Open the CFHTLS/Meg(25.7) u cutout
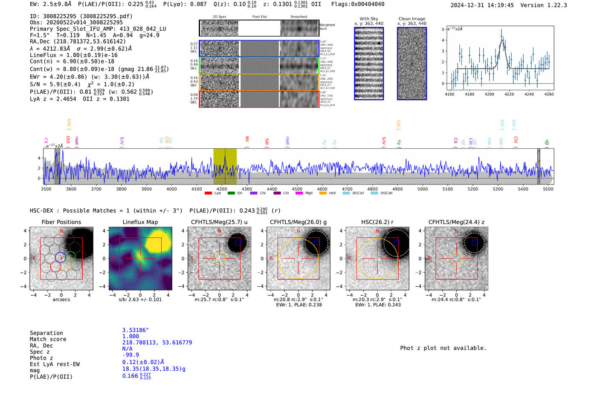Screen dimensions: 597x406 point(219,259)
